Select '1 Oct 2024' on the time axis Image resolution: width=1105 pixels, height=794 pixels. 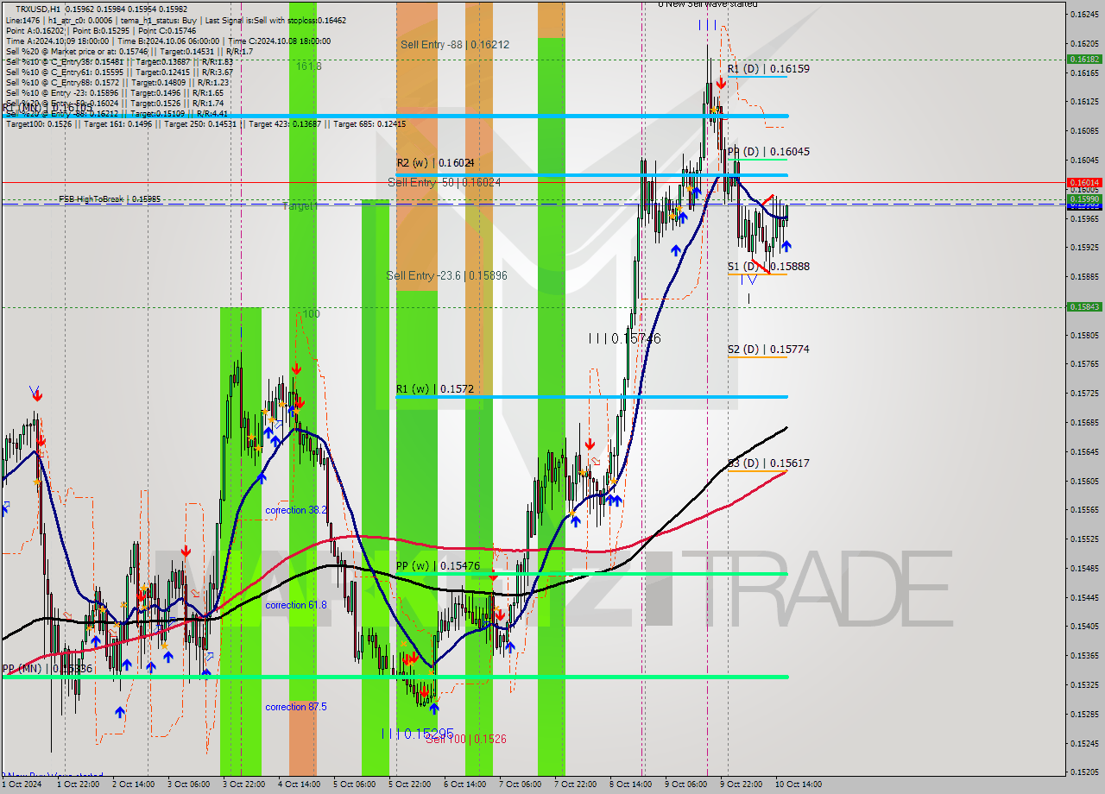point(20,785)
